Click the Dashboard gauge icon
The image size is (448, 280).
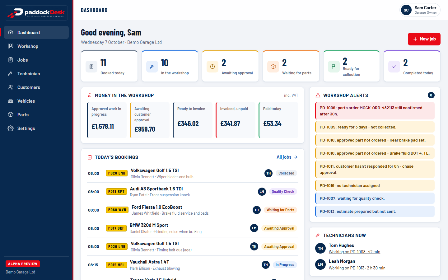point(11,33)
